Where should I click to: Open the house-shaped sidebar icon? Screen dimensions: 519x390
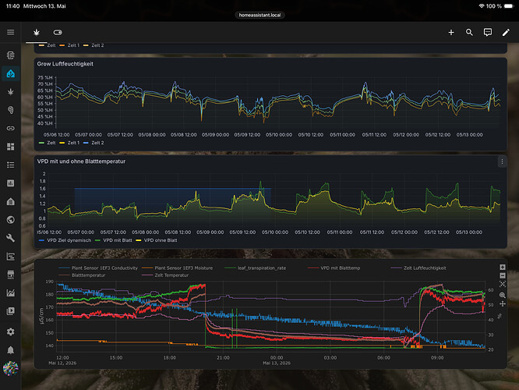point(11,201)
